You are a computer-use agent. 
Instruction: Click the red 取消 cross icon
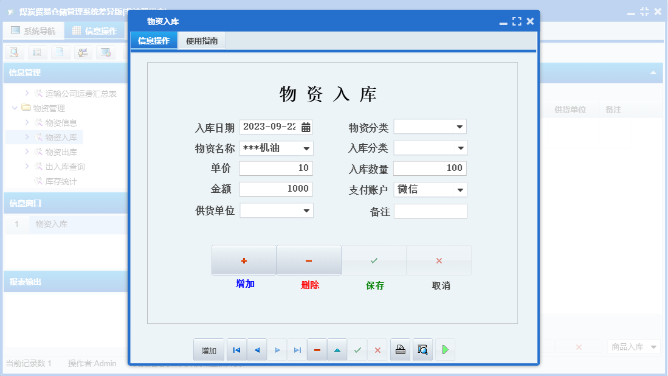point(439,259)
